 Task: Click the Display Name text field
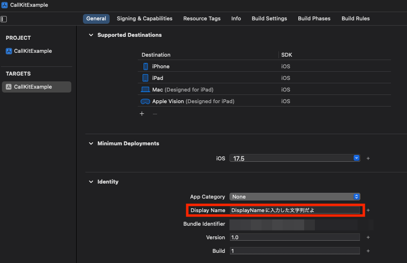pos(295,210)
